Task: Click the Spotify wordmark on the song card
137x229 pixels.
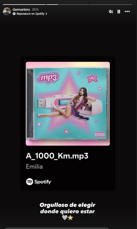Action: pyautogui.click(x=43, y=182)
